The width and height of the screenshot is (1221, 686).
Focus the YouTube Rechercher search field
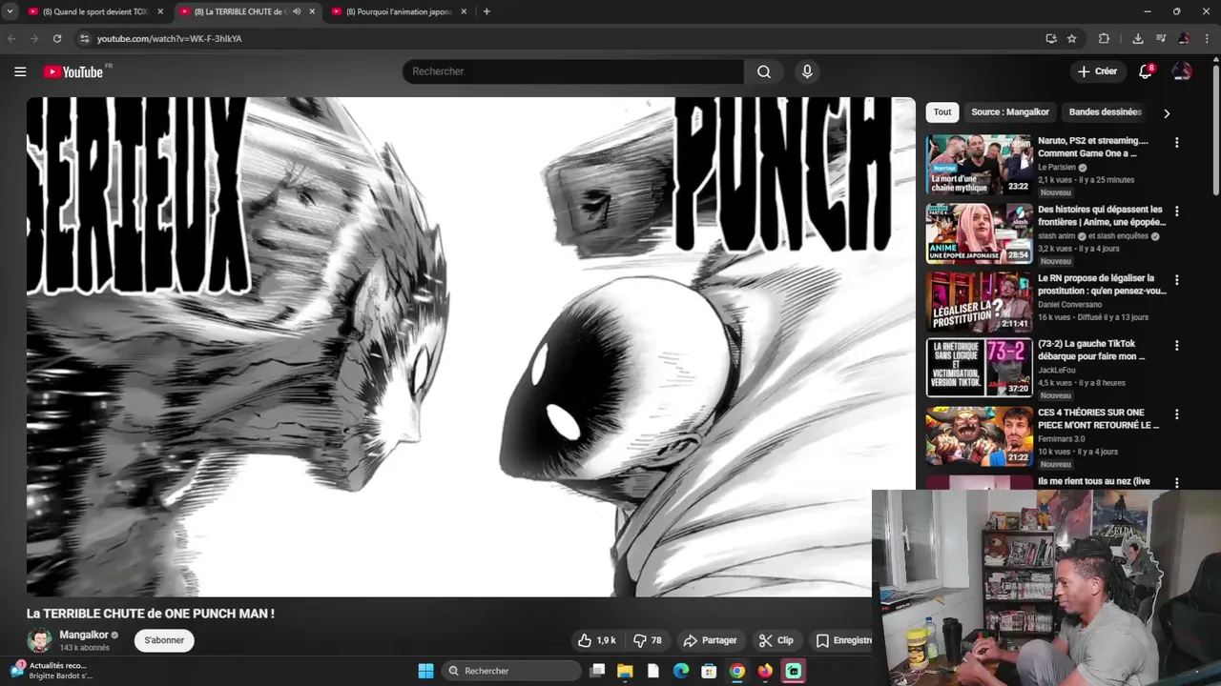(x=573, y=71)
